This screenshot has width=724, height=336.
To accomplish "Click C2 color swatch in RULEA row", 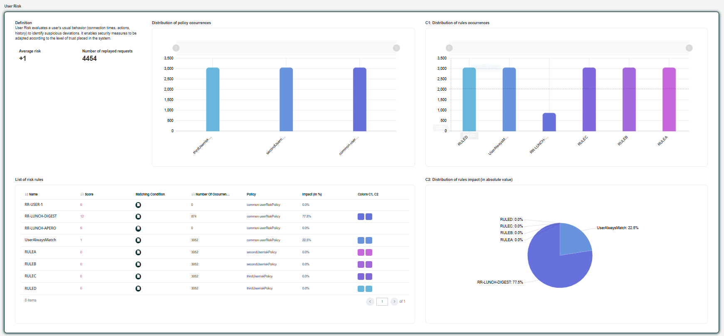I will tap(369, 252).
